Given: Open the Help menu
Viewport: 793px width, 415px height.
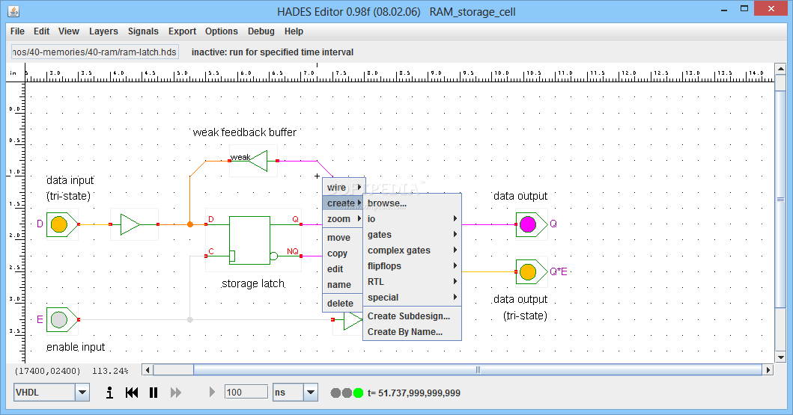Looking at the screenshot, I should coord(294,31).
